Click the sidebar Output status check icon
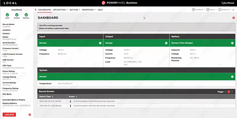The height and width of the screenshot is (118, 237). pos(17,15)
